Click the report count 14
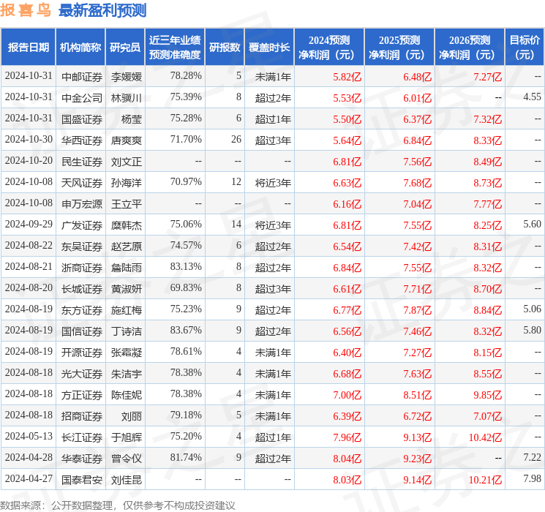 pyautogui.click(x=236, y=224)
